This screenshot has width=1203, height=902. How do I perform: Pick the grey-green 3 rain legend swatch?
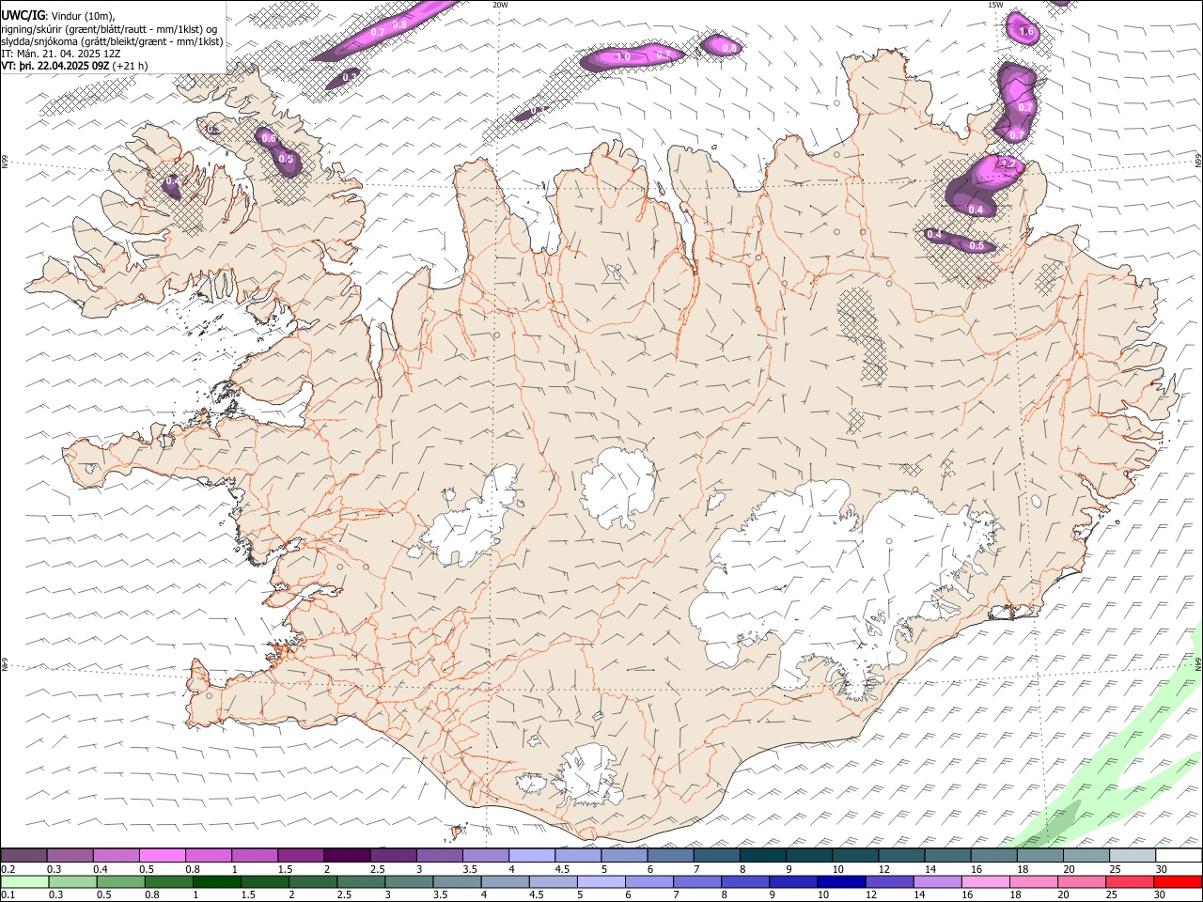[x=409, y=881]
